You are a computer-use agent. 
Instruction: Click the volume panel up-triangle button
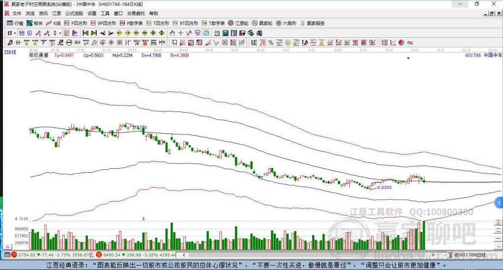[x=8, y=246]
